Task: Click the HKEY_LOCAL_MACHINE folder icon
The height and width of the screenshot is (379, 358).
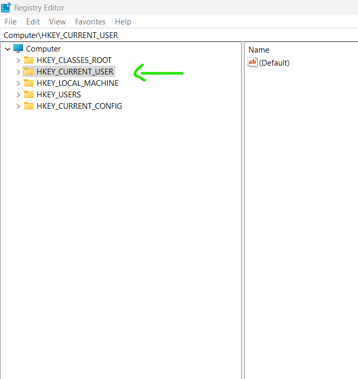Action: click(29, 83)
